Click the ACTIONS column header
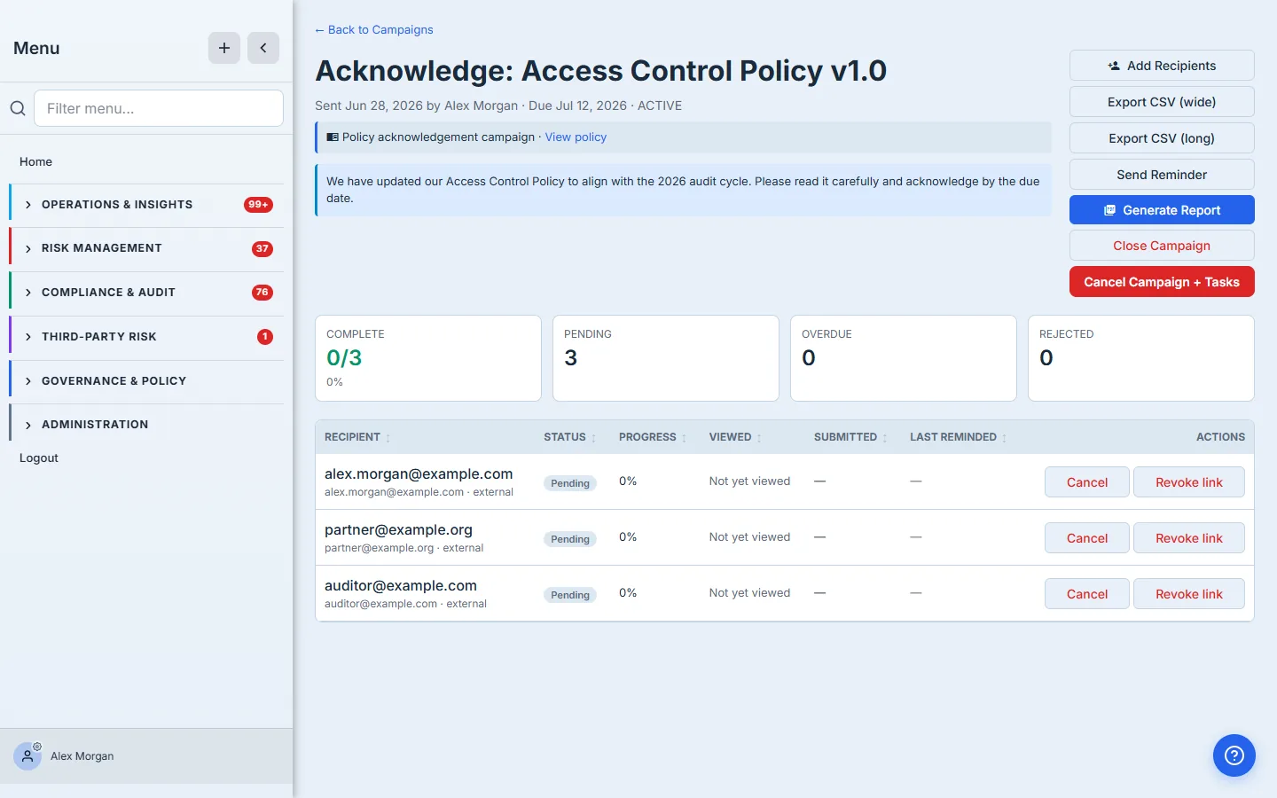This screenshot has height=798, width=1277. tap(1220, 437)
